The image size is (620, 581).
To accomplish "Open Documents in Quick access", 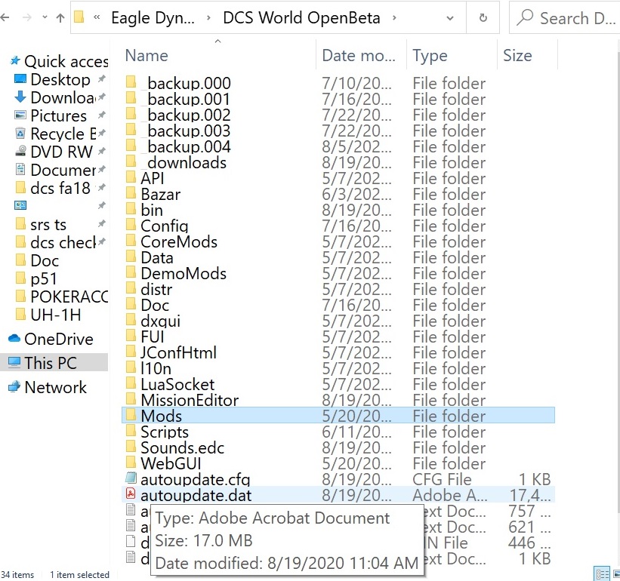I will tap(60, 170).
